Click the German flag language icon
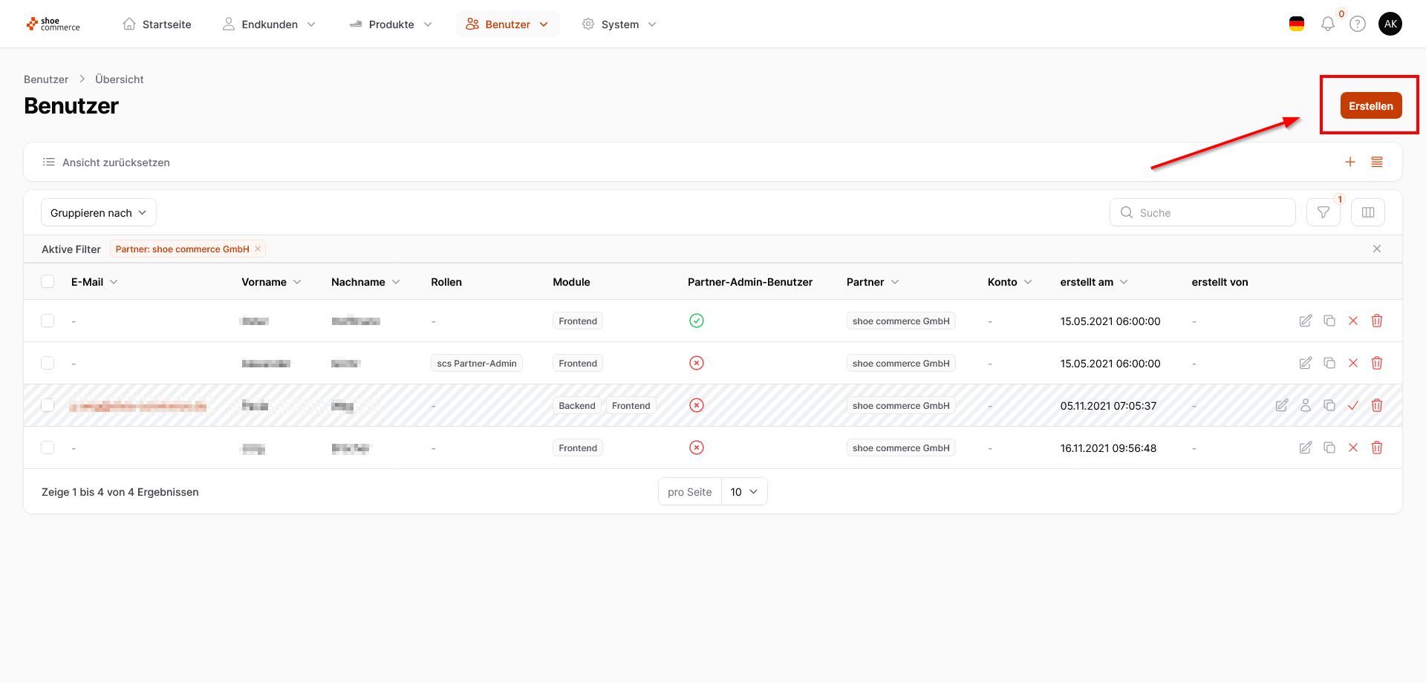Viewport: 1426px width, 682px height. click(1297, 24)
